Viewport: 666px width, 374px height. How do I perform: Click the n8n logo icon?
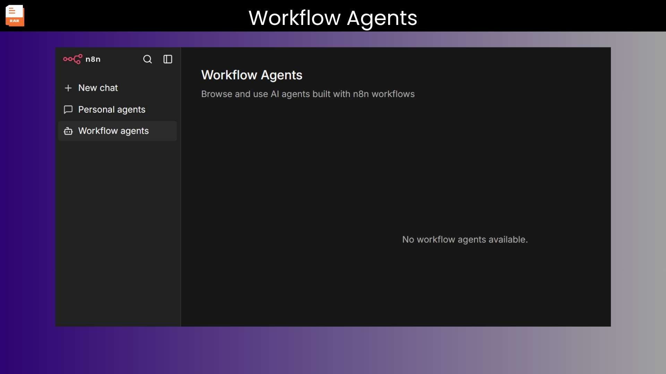[x=73, y=59]
